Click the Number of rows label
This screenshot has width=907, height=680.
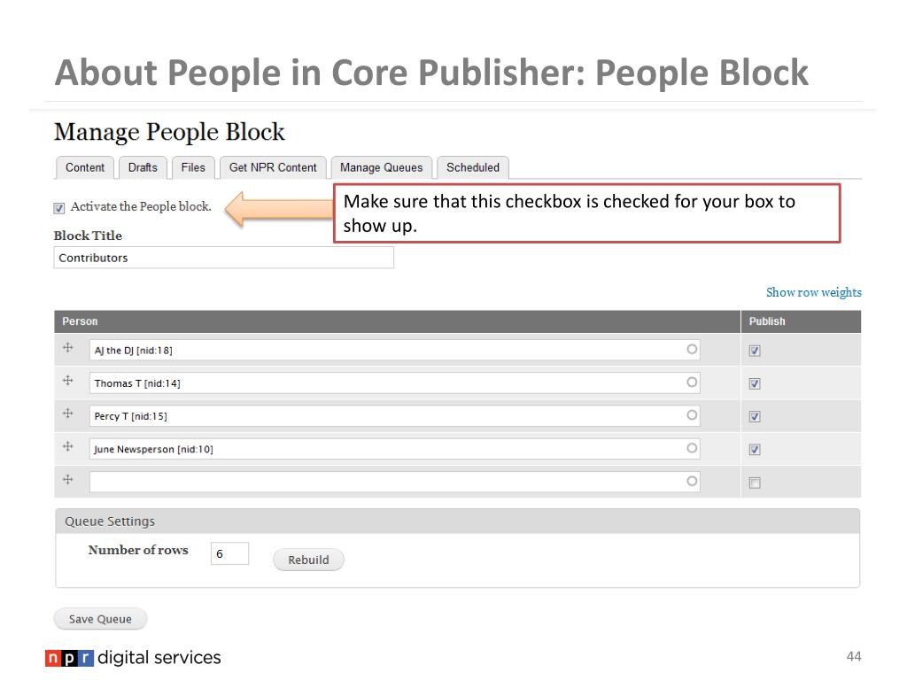138,550
